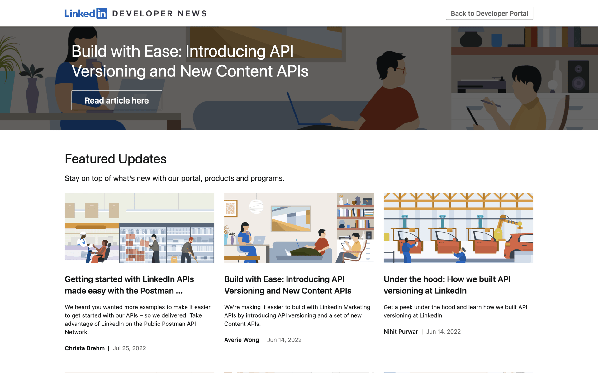This screenshot has width=598, height=373.
Task: Open 'Under the hood: How we built API versioning'
Action: (x=447, y=285)
